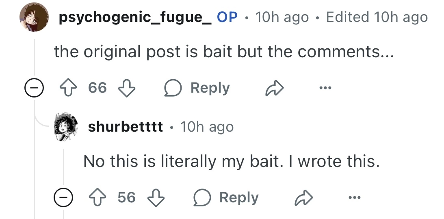Collapse shurbetttt's reply thread

pos(63,198)
